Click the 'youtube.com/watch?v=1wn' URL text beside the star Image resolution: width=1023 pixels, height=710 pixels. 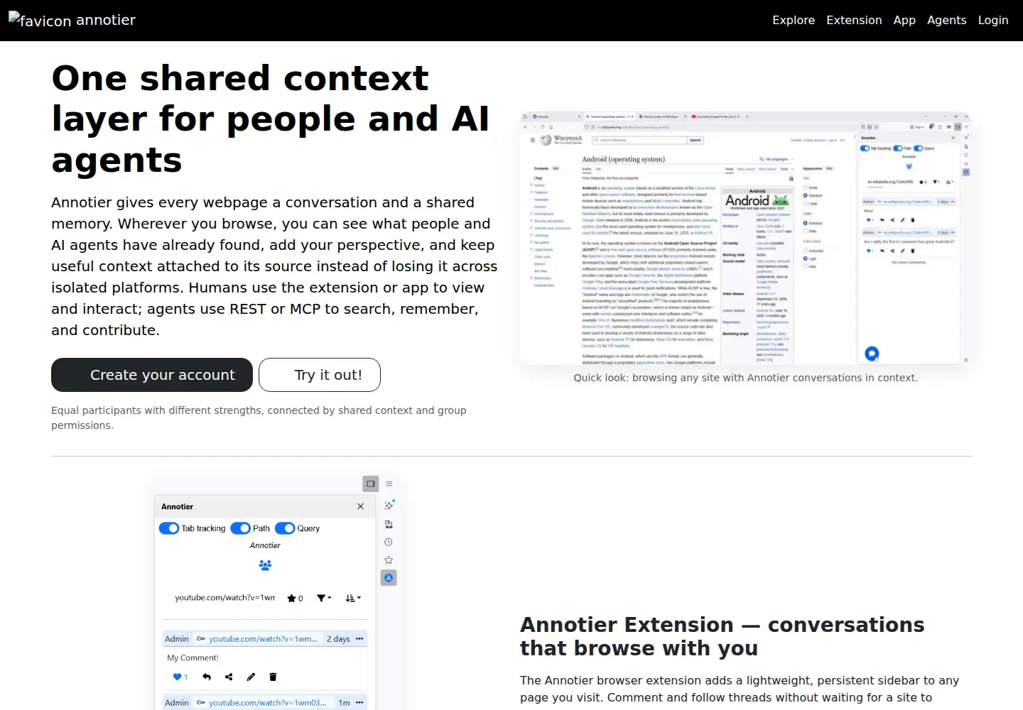[x=224, y=598]
